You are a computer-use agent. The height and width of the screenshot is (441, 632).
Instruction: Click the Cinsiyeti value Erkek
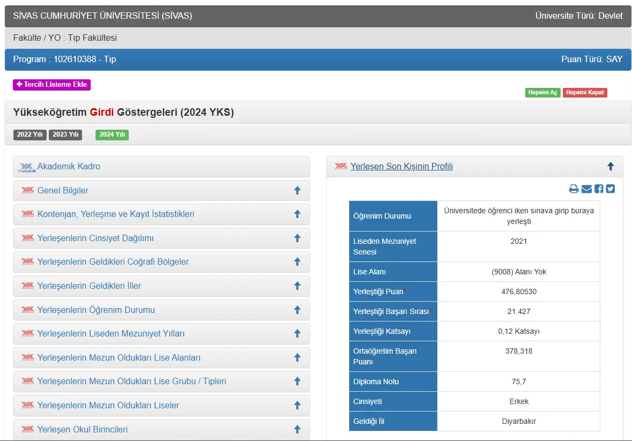click(x=519, y=401)
